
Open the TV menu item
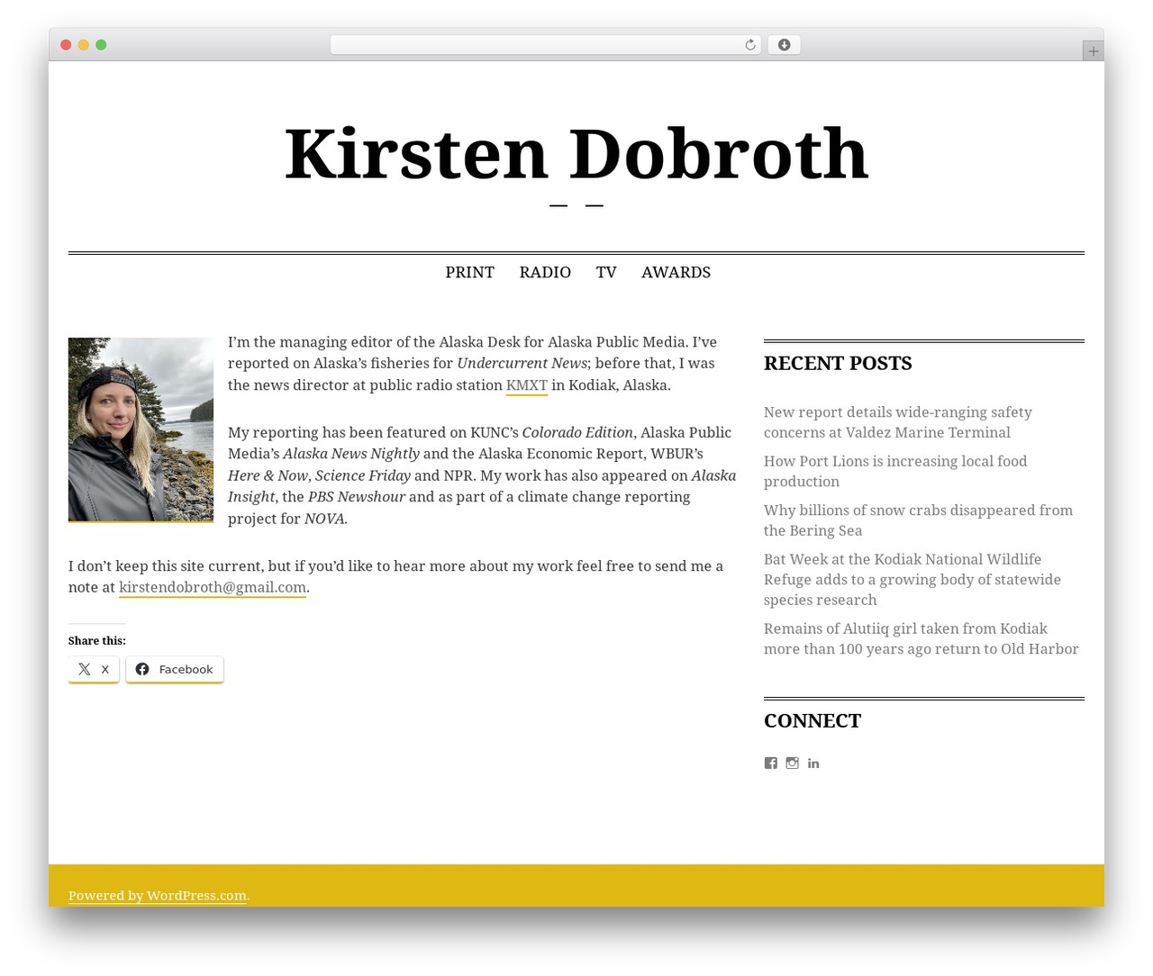(x=606, y=272)
